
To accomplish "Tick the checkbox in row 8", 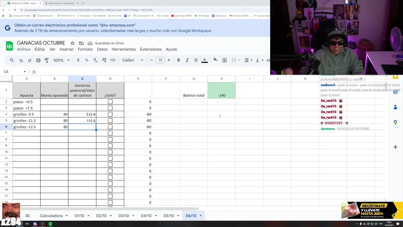I will point(110,140).
